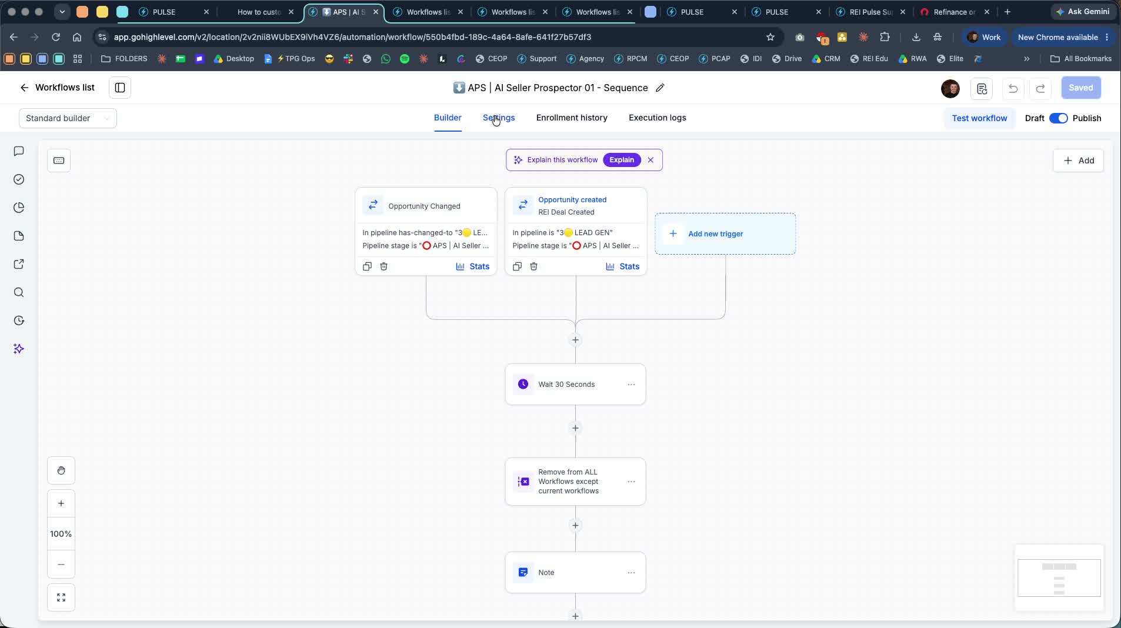Open the keyboard shortcuts icon
Screen dimensions: 1121x628
59,161
